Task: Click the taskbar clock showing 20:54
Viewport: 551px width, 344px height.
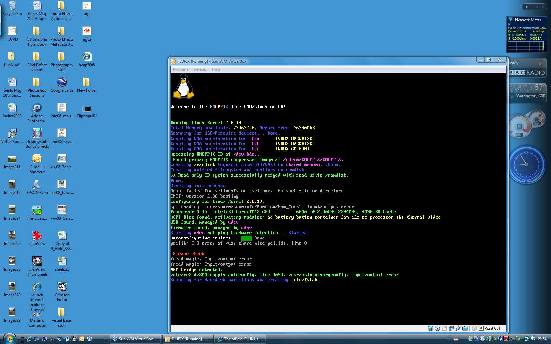Action: 542,339
